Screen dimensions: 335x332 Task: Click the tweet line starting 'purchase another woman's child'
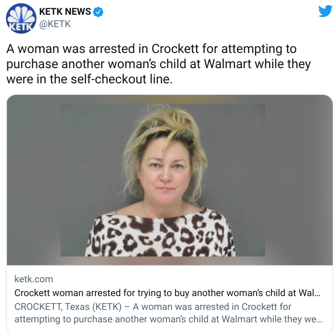(159, 64)
